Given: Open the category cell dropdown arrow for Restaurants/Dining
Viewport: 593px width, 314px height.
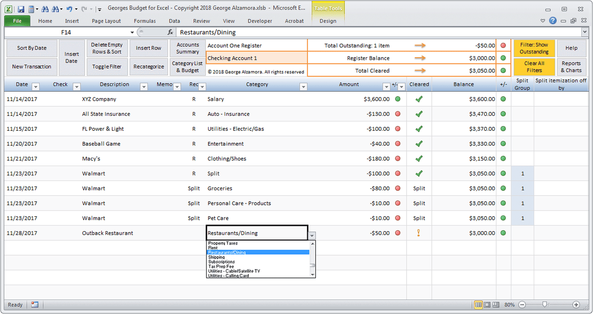Looking at the screenshot, I should tap(312, 236).
